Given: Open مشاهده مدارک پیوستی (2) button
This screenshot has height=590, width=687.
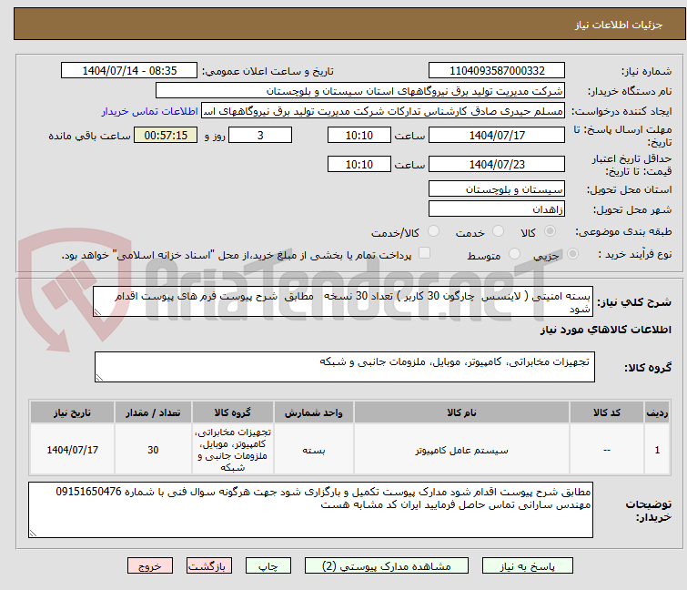Looking at the screenshot, I should (387, 566).
